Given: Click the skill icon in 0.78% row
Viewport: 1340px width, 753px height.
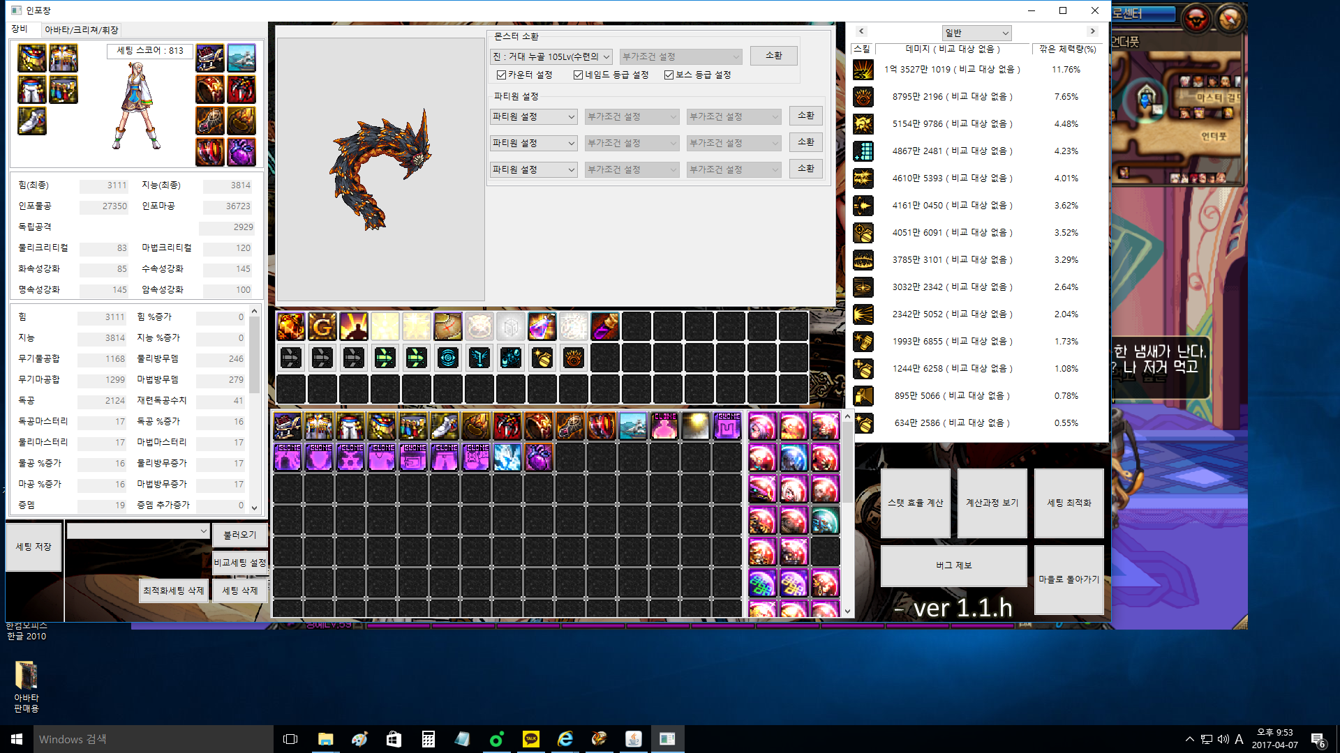Looking at the screenshot, I should coord(863,396).
